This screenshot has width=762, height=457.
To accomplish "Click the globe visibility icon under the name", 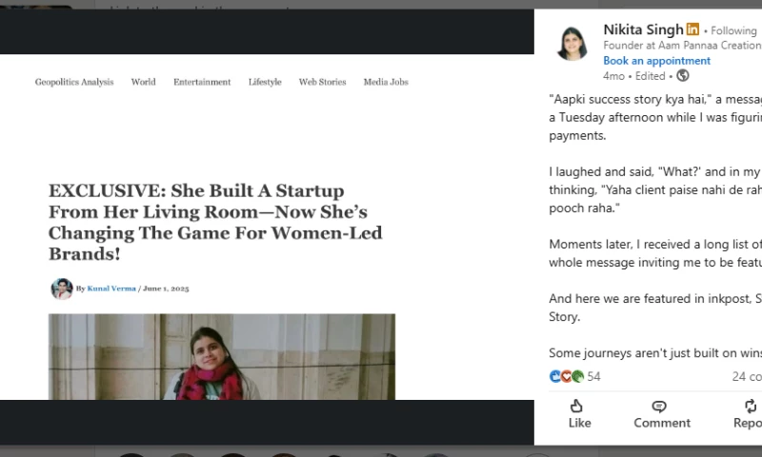I will tap(682, 76).
